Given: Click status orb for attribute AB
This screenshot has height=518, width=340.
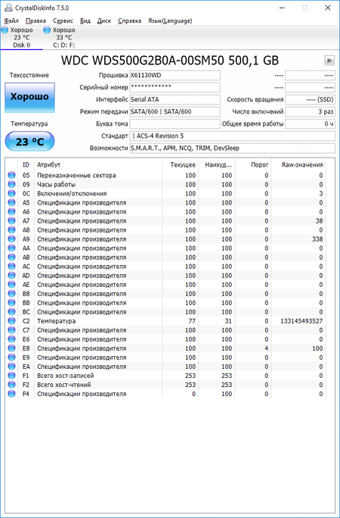Looking at the screenshot, I should click(x=11, y=257).
